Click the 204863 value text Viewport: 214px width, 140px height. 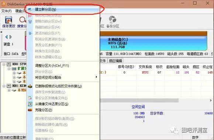coord(139,117)
